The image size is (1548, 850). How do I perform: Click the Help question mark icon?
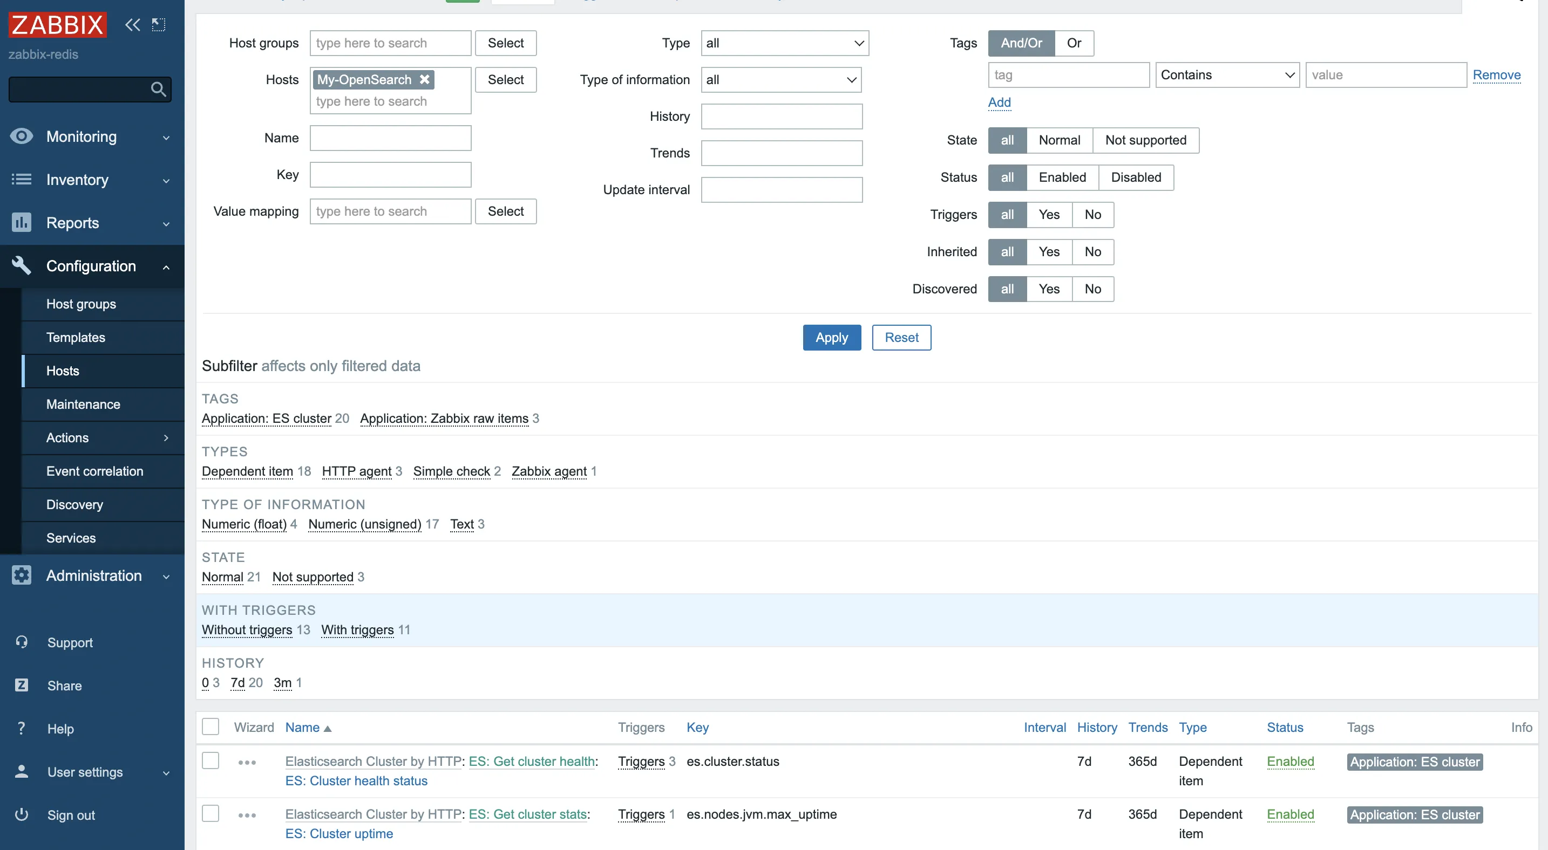(x=22, y=728)
